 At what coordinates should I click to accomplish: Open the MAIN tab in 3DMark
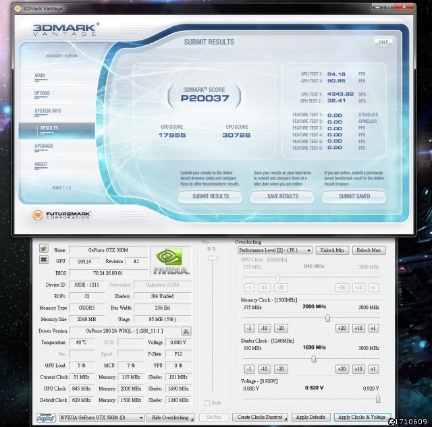pos(40,76)
